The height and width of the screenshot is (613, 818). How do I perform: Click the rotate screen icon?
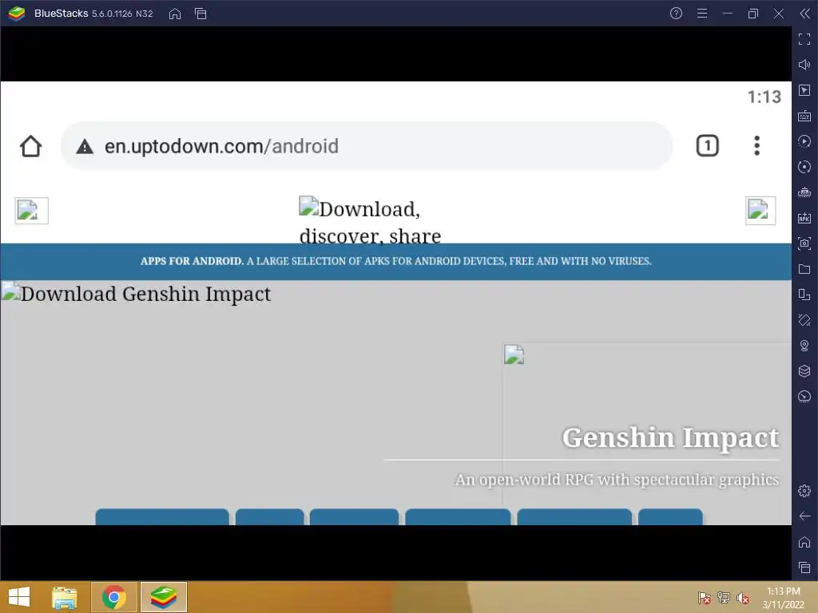[x=804, y=295]
